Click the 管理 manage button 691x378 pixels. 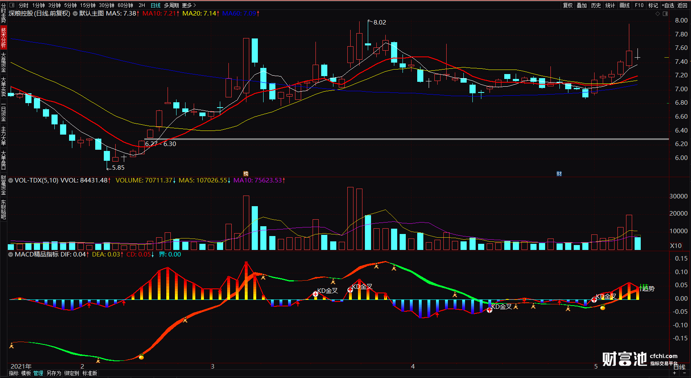point(38,373)
